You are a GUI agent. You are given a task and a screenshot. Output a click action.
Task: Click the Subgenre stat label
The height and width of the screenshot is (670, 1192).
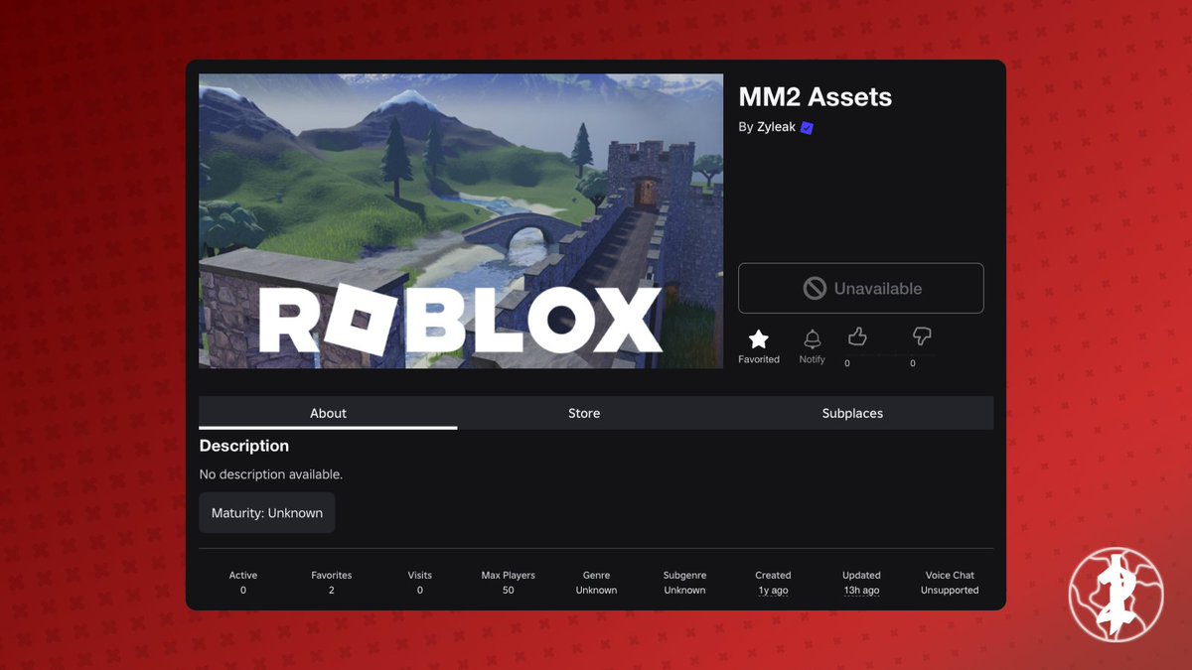(x=684, y=575)
